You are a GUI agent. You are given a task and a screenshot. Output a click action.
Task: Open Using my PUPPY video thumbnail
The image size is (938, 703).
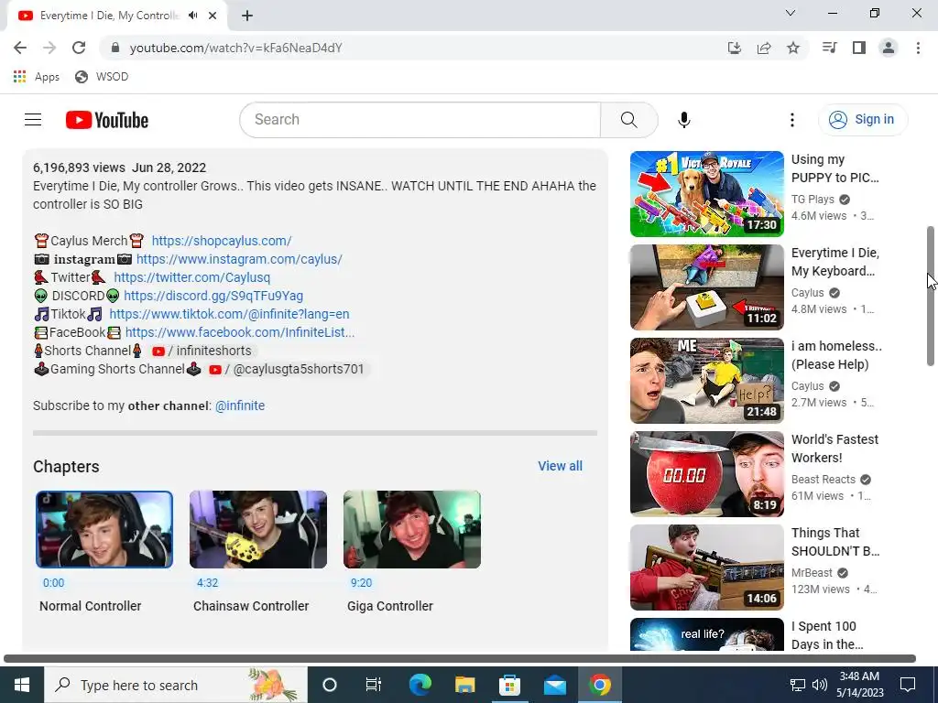(707, 194)
